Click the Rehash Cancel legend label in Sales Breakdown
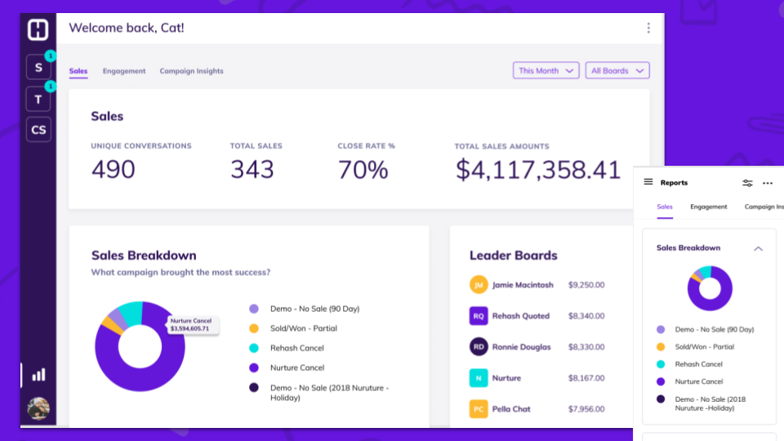This screenshot has width=784, height=441. (297, 348)
